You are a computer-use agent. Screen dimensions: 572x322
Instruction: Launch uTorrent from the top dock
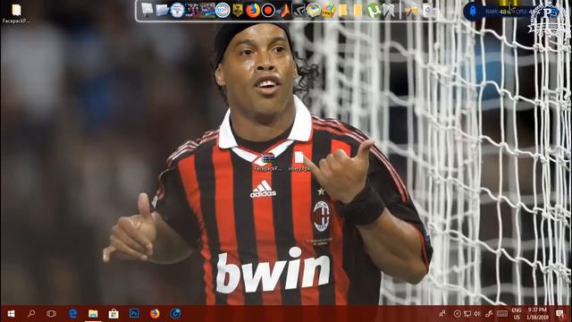374,10
